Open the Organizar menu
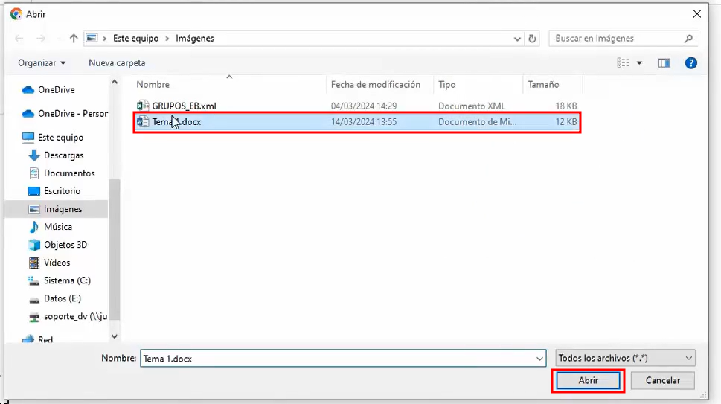This screenshot has width=721, height=404. [42, 63]
